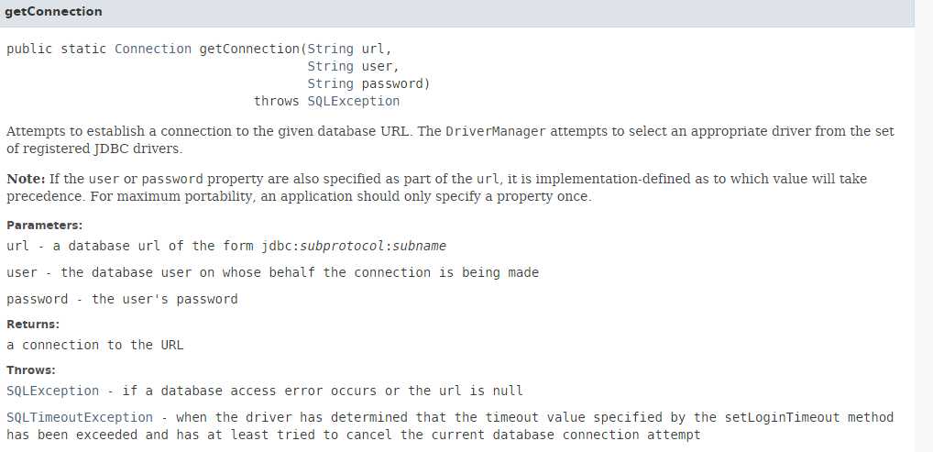
Task: Click the String type before user parameter
Action: point(330,66)
